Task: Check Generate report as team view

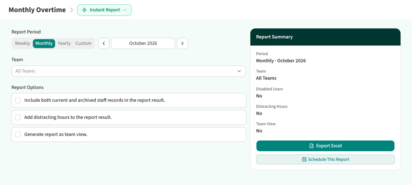Action: (18, 135)
